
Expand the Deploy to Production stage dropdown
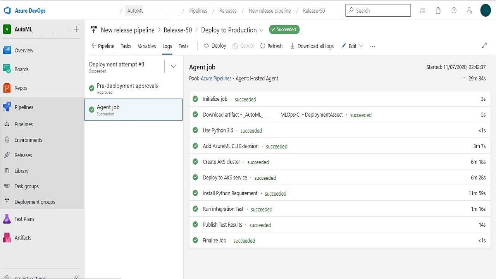pos(261,30)
